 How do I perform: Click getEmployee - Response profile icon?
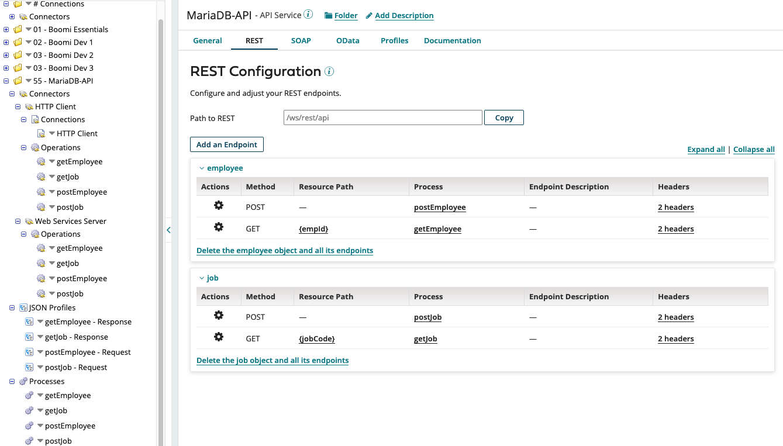coord(29,321)
